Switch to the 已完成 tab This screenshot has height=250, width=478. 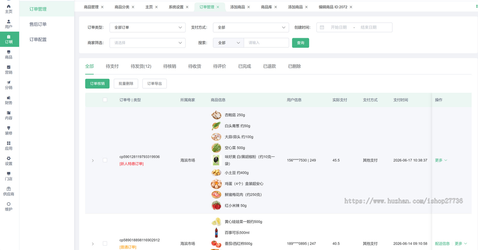point(245,66)
